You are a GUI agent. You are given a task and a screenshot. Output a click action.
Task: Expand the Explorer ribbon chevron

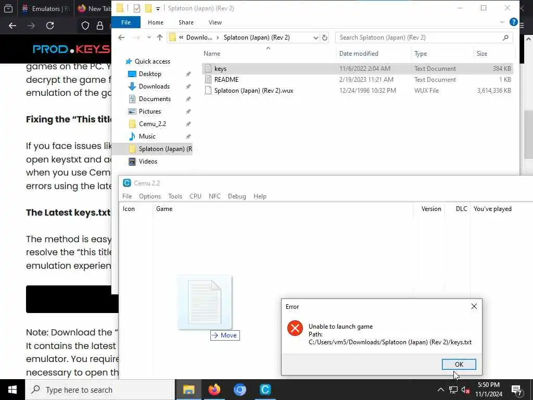pyautogui.click(x=502, y=22)
